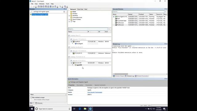Click the network entity search field
Image resolution: width=197 pixels, height=111 pixels.
(88, 29)
